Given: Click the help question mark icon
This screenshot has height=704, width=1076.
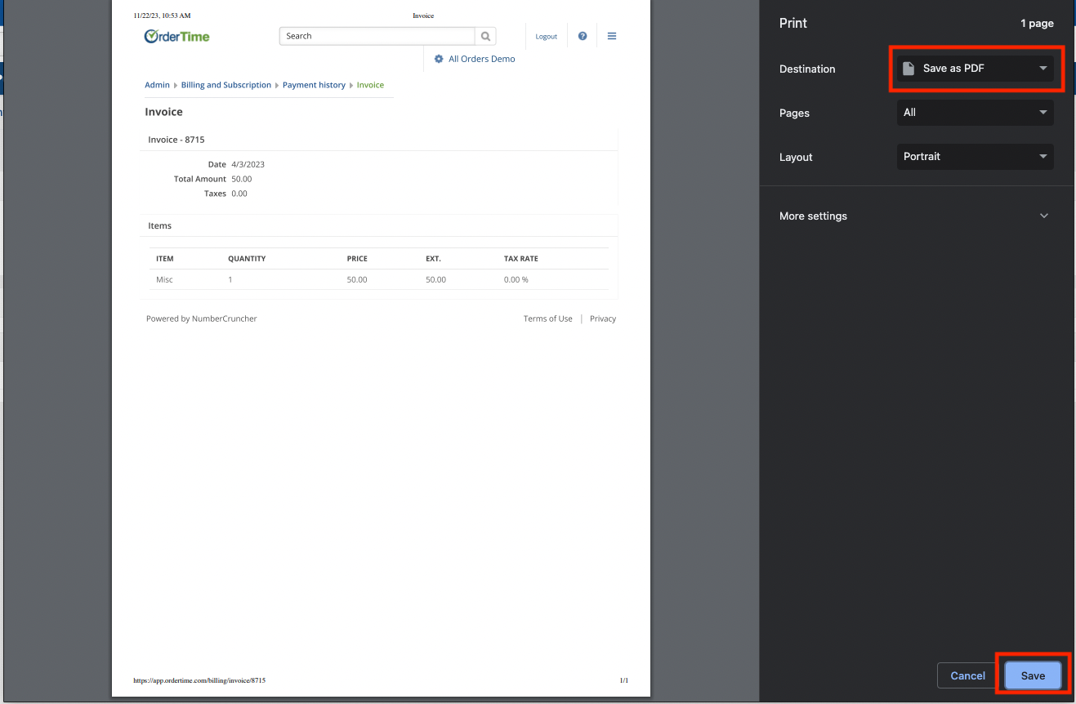Looking at the screenshot, I should tap(583, 36).
